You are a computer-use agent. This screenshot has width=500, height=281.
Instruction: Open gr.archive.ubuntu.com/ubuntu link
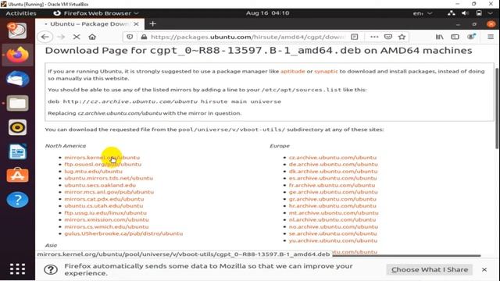[333, 199]
